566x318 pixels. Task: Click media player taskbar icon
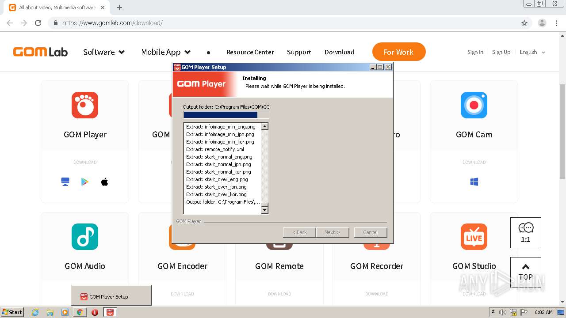point(65,312)
